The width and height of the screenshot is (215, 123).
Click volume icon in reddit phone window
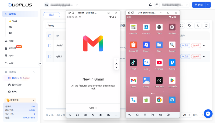pos(101,115)
